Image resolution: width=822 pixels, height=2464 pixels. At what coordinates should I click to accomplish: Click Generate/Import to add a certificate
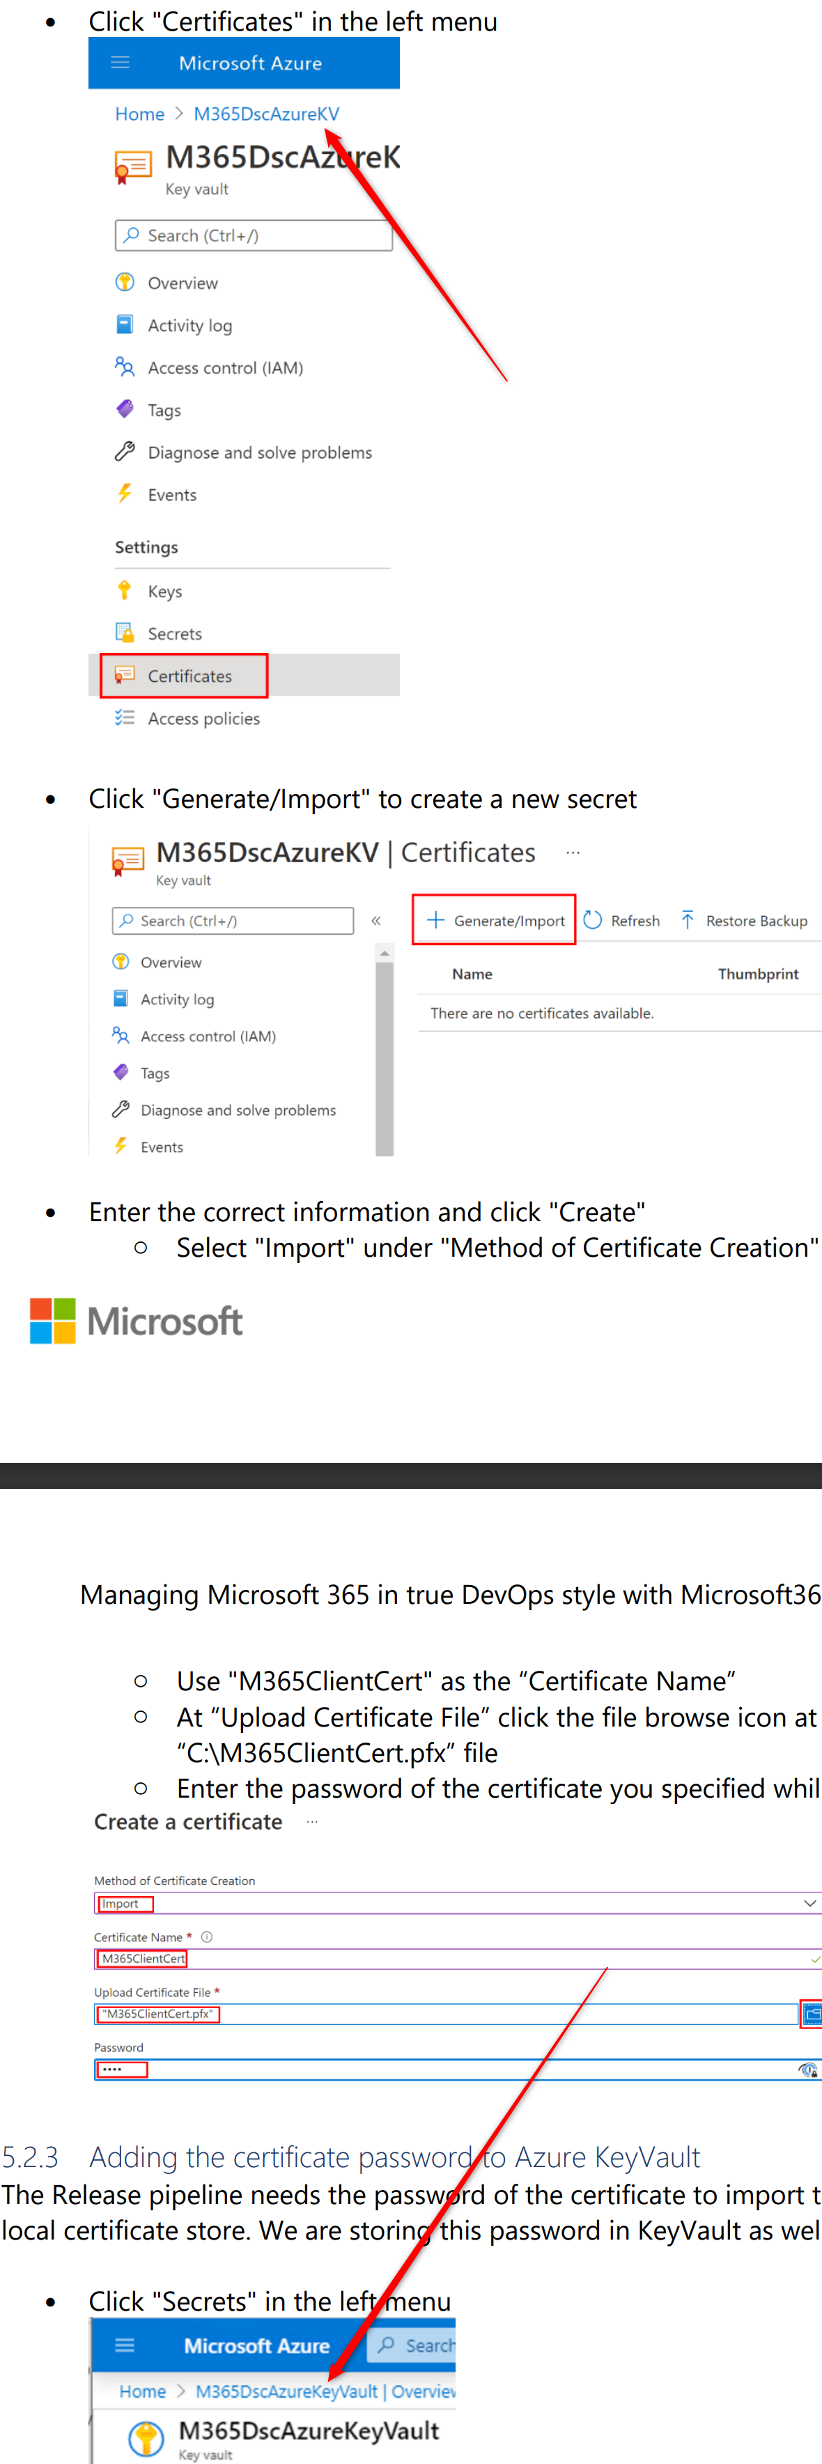tap(494, 920)
